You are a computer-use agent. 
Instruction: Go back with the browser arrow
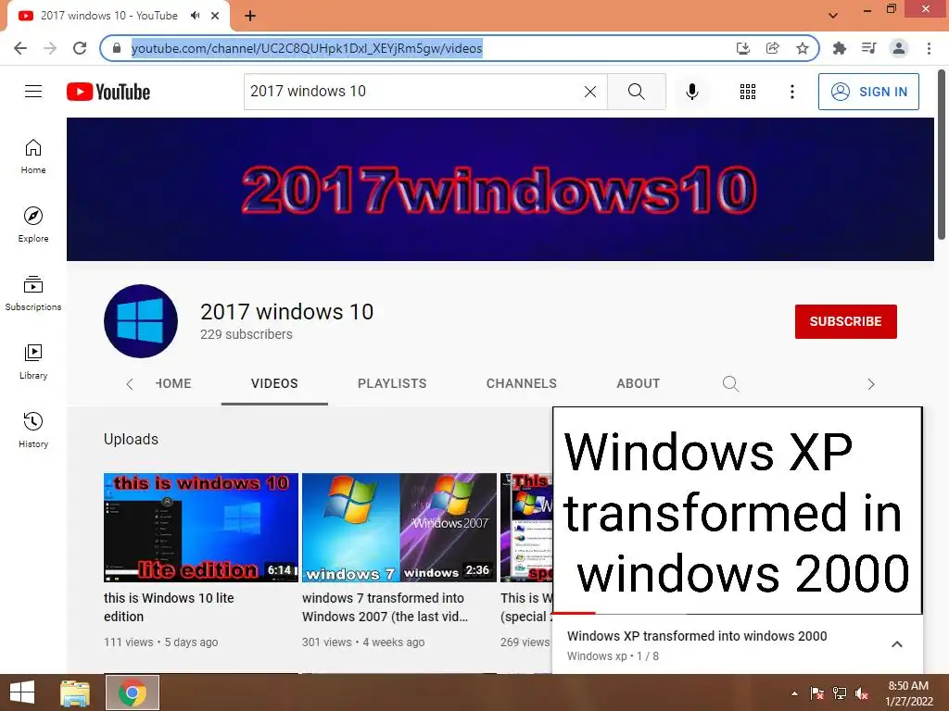[20, 48]
